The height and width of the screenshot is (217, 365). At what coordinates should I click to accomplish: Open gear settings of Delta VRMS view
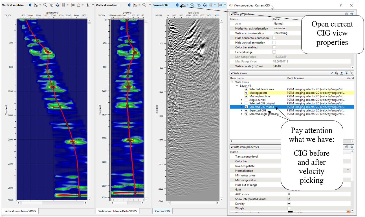[129, 5]
